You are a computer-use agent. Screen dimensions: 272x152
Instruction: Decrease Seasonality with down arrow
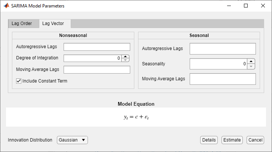[251, 66]
